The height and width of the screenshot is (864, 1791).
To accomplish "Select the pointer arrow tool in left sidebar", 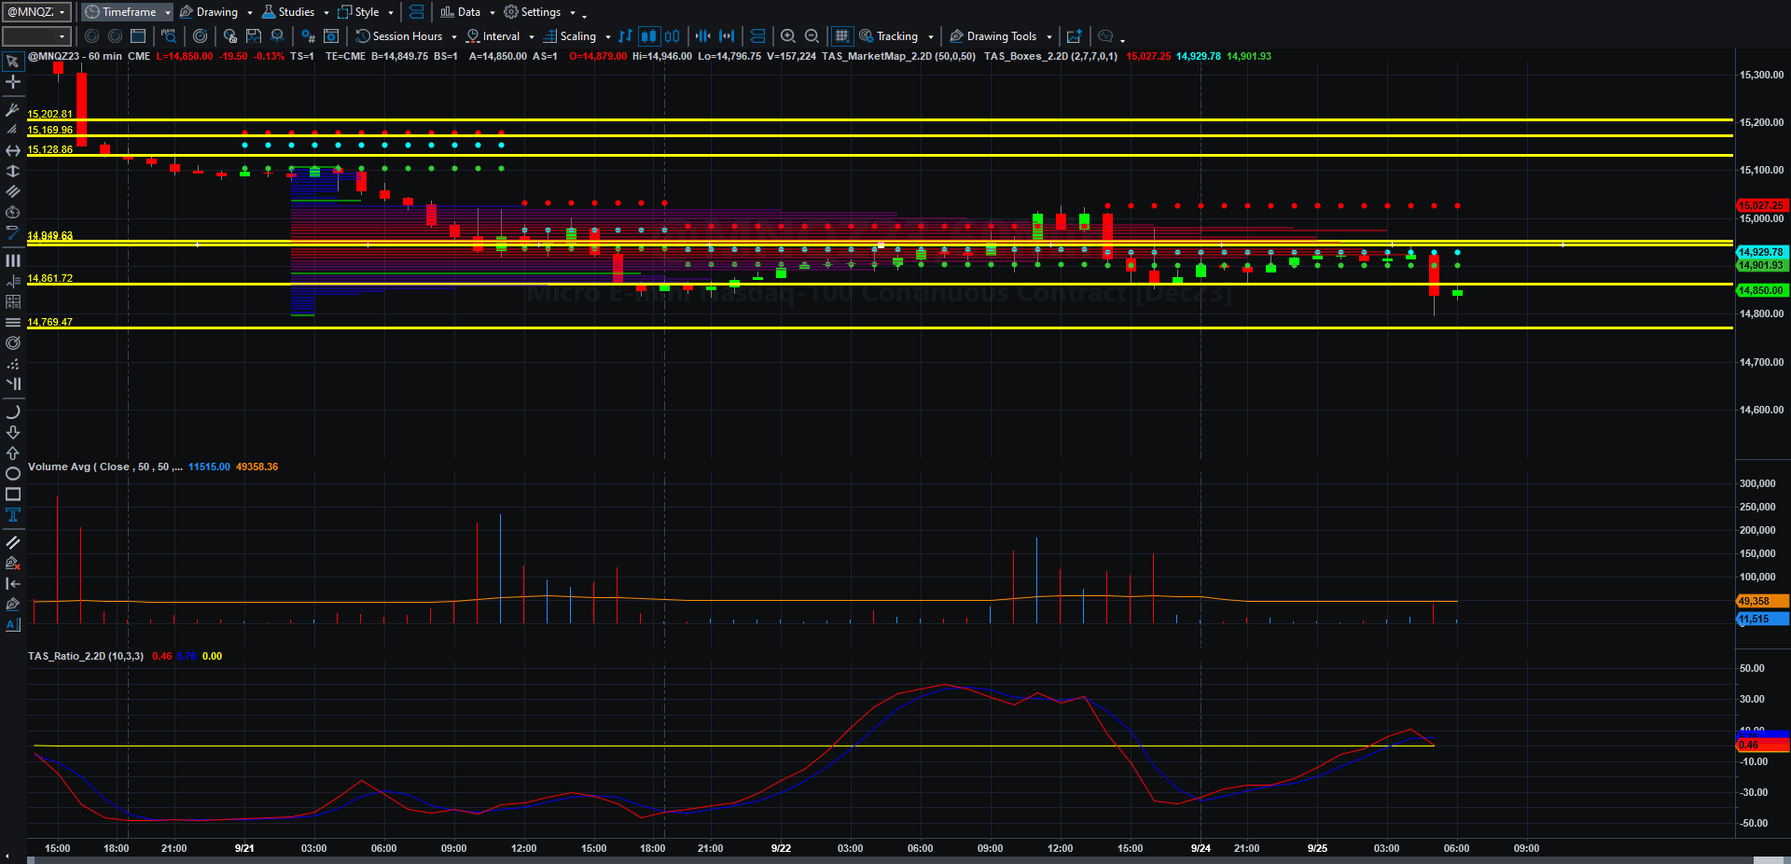I will (13, 62).
